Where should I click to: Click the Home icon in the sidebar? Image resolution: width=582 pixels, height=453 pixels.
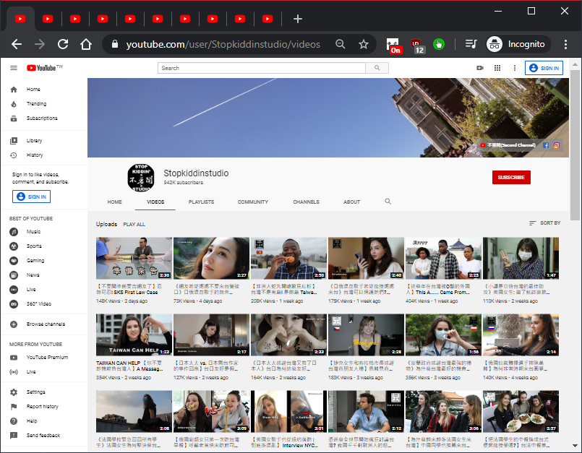tap(14, 90)
